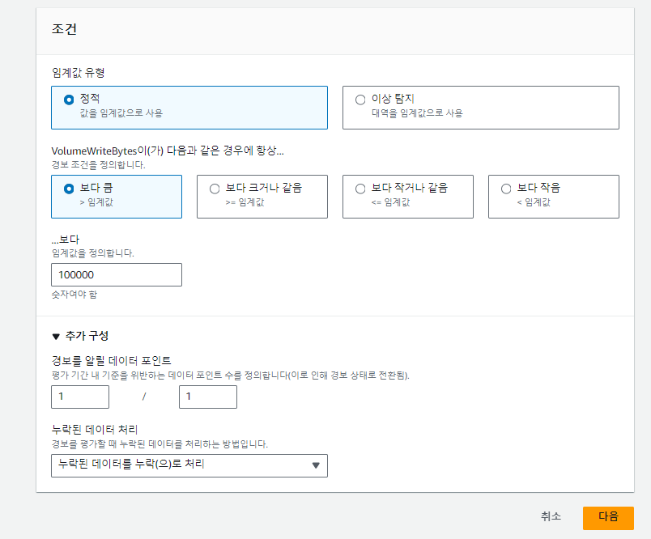This screenshot has width=651, height=539.
Task: Click the 임계값 유형 label
Action: pyautogui.click(x=78, y=72)
